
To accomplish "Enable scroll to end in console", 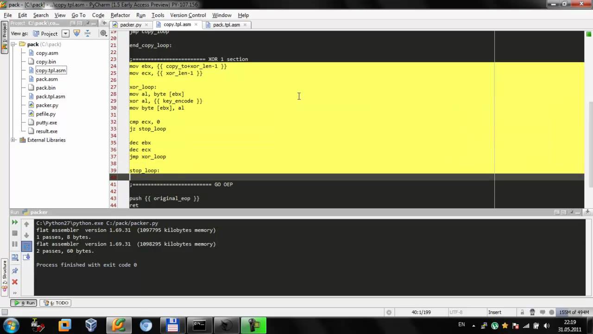I will click(x=26, y=257).
